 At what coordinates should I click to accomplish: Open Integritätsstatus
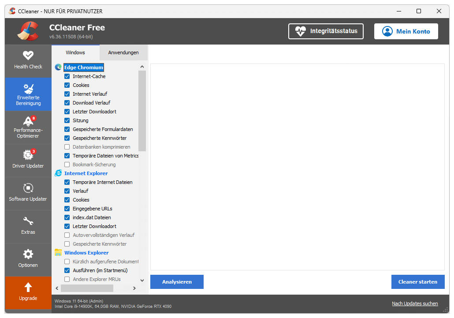point(326,31)
